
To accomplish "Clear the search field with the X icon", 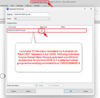I will (48, 14).
